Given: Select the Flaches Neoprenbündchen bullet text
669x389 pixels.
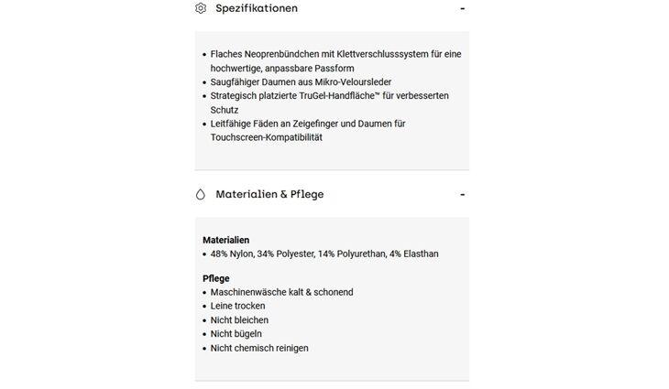Looking at the screenshot, I should click(x=335, y=61).
